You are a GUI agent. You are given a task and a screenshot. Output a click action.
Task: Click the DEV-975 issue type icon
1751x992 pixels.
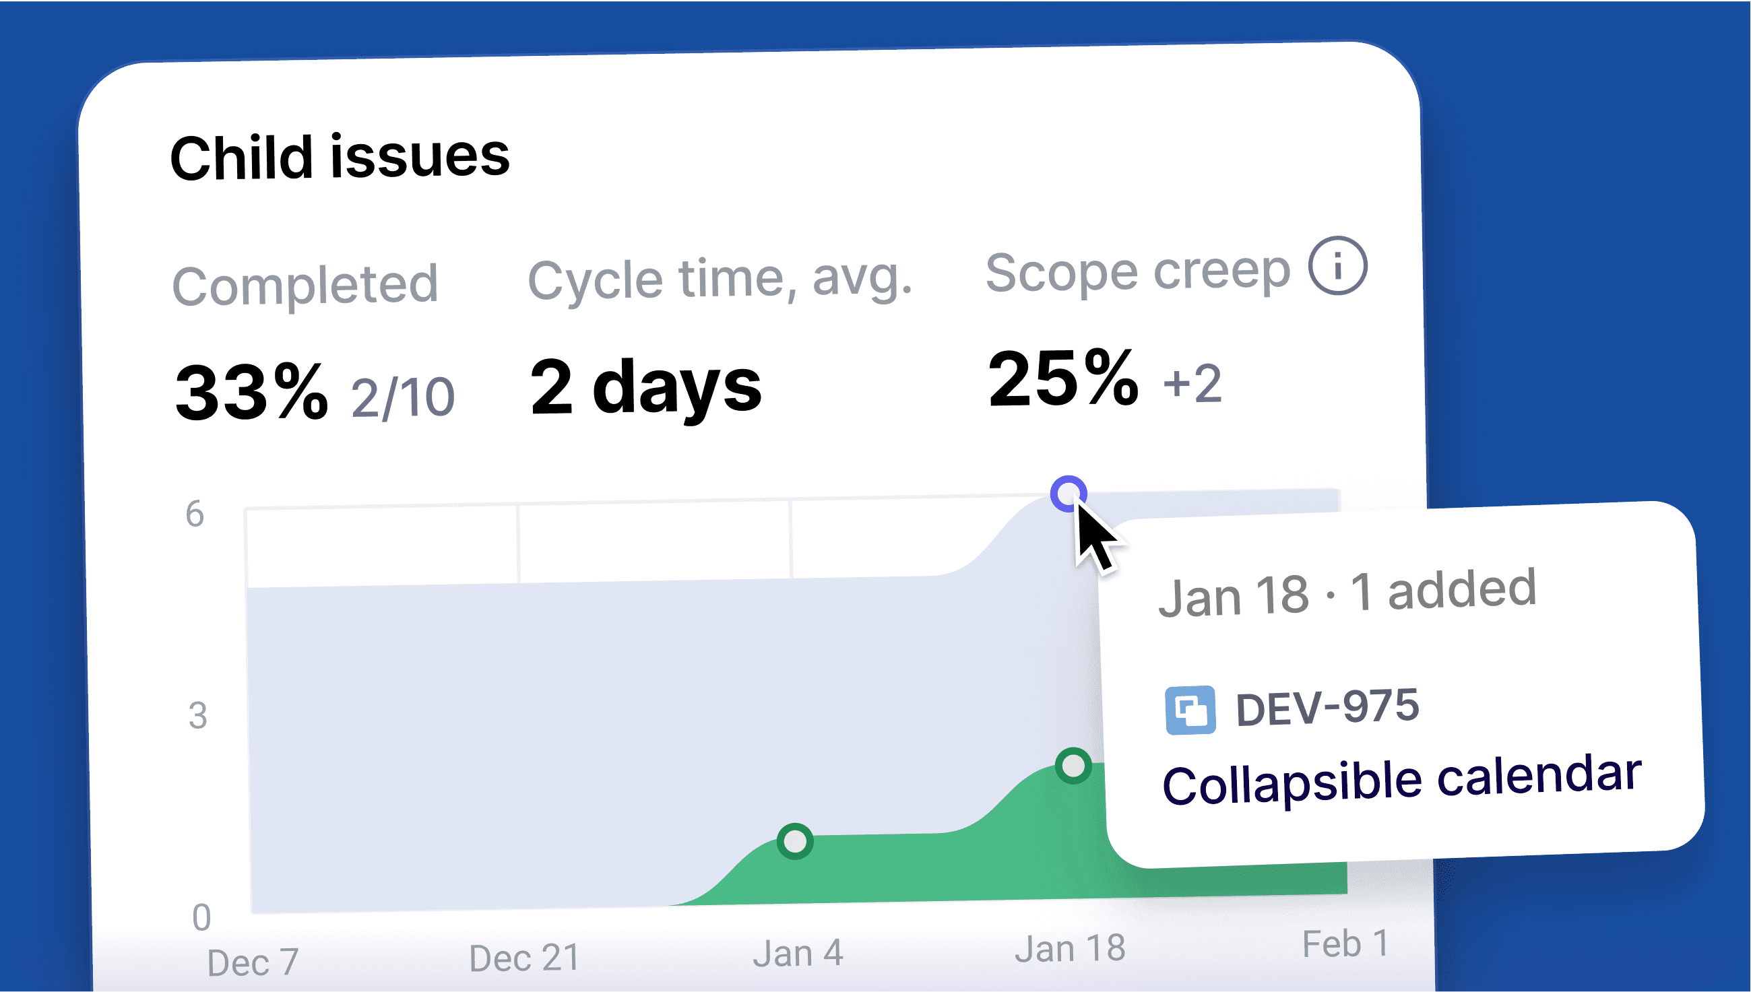tap(1189, 710)
